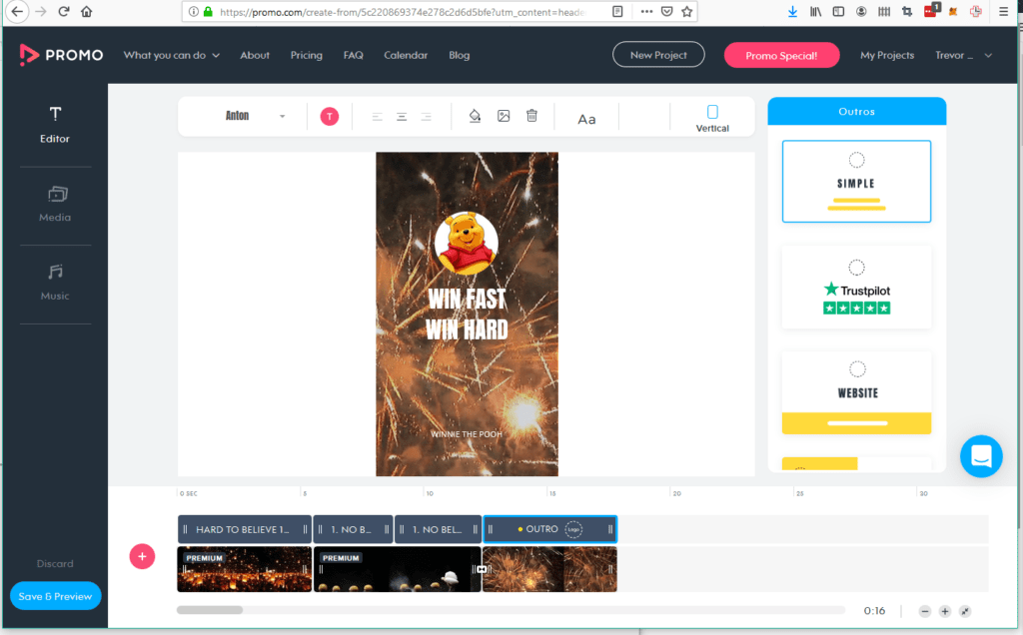Screen dimensions: 1023x635
Task: Select the Website outro template
Action: point(856,393)
